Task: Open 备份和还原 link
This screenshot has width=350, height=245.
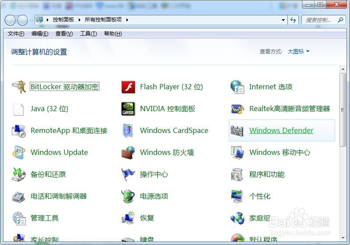Action: 48,174
